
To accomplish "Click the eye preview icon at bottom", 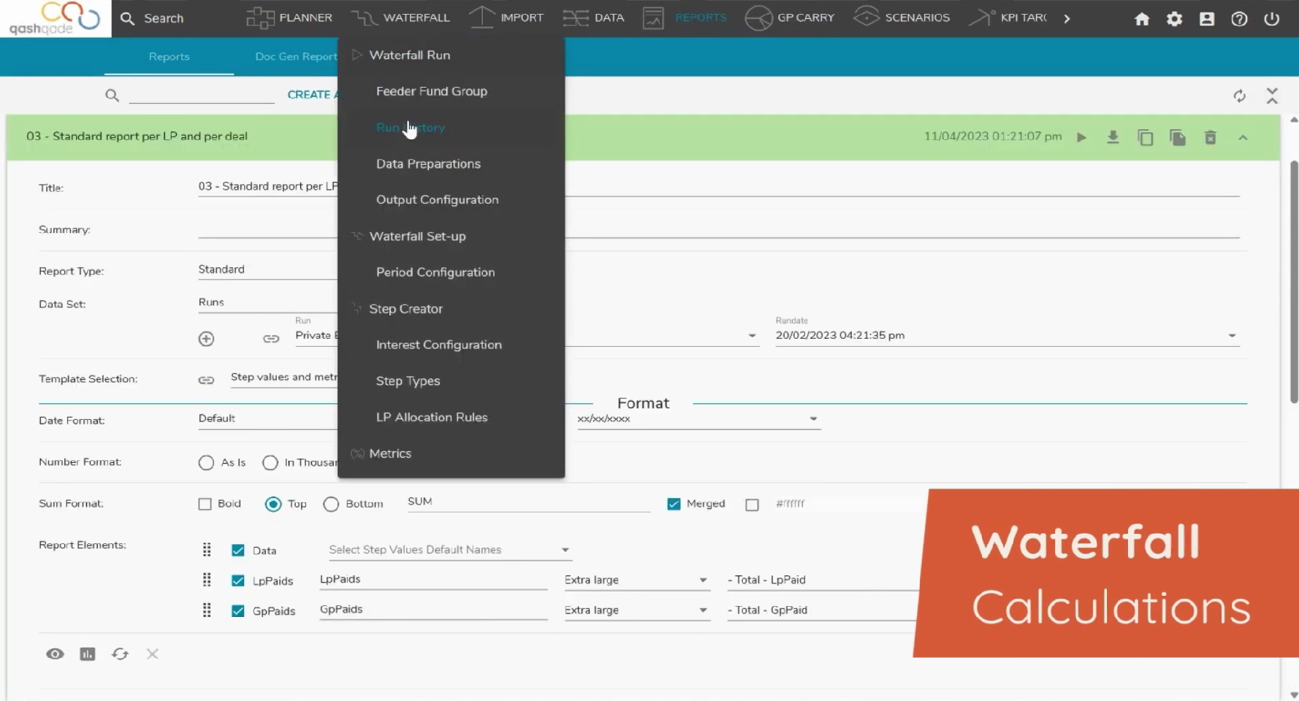I will pos(55,654).
